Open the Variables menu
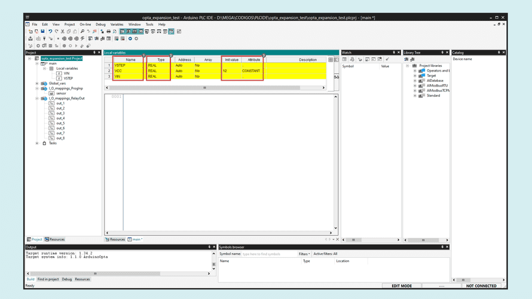 pos(117,24)
